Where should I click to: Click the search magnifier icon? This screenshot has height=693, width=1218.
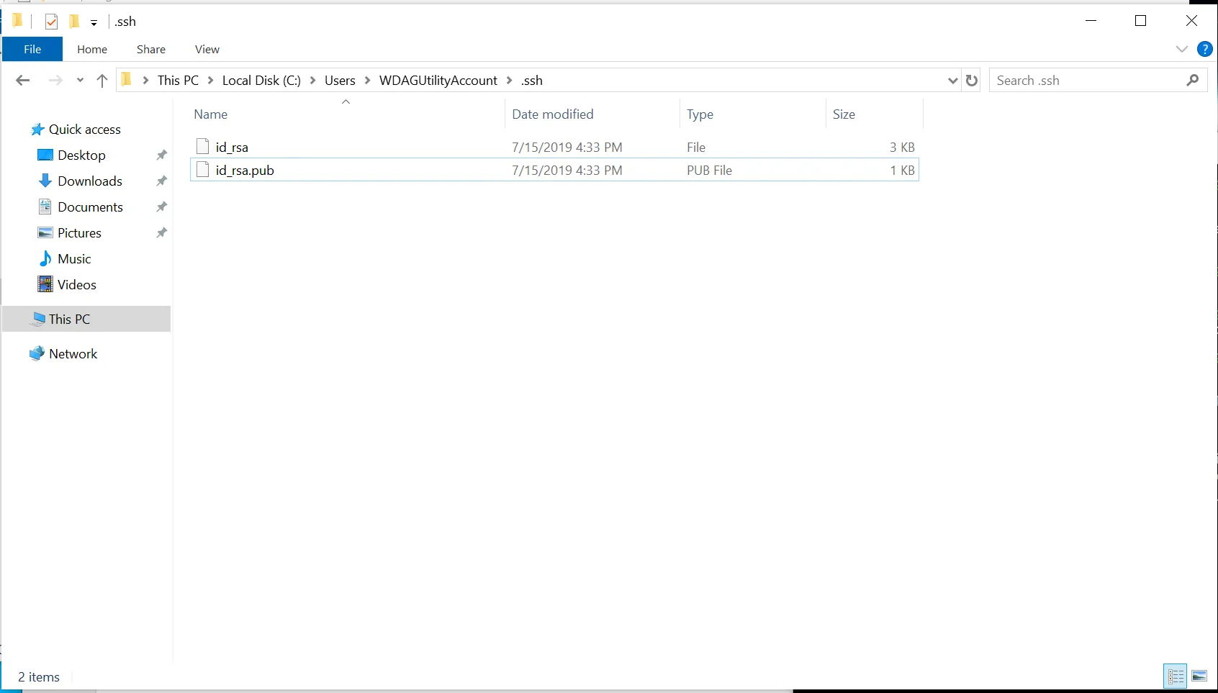coord(1193,81)
